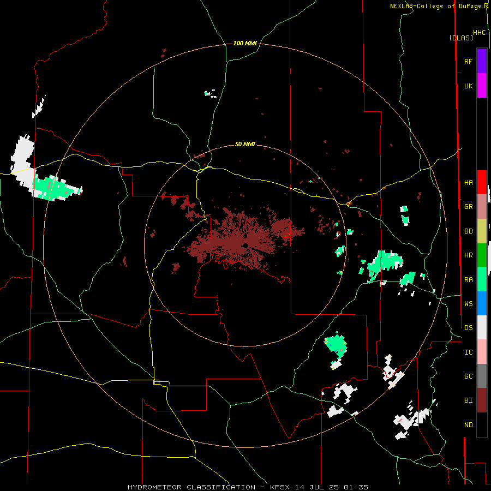
Task: Click the "50 NMI" range ring label
Action: [245, 144]
